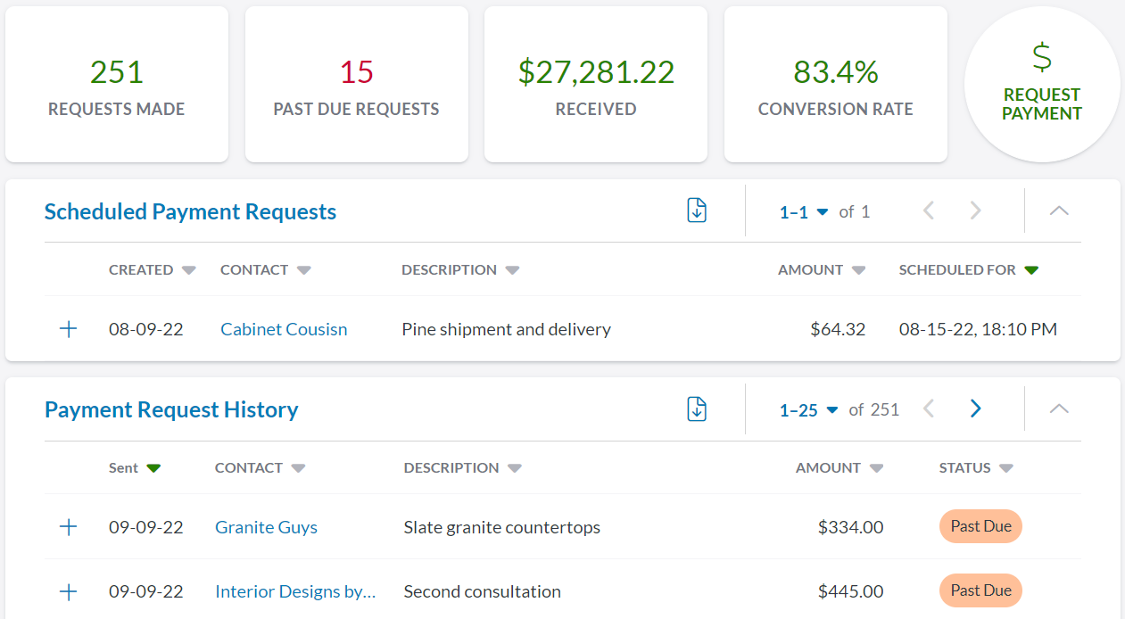Expand the Granite Guys row details
Image resolution: width=1125 pixels, height=619 pixels.
pos(68,527)
